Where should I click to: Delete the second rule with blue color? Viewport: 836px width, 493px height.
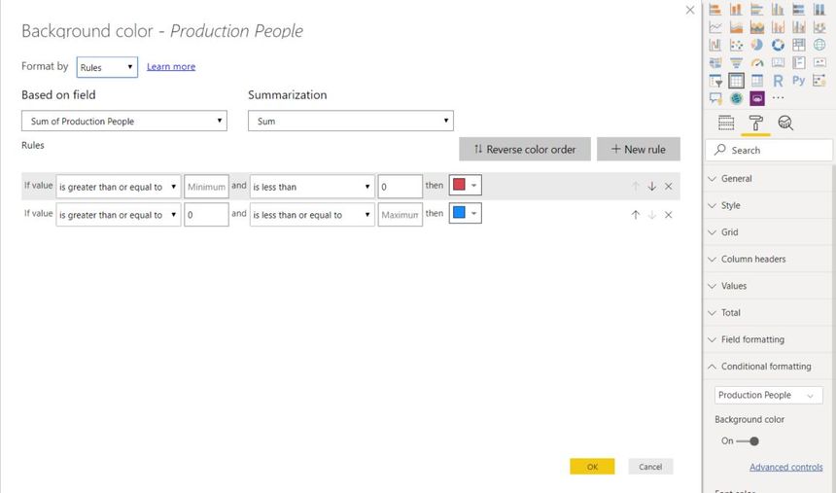tap(668, 215)
